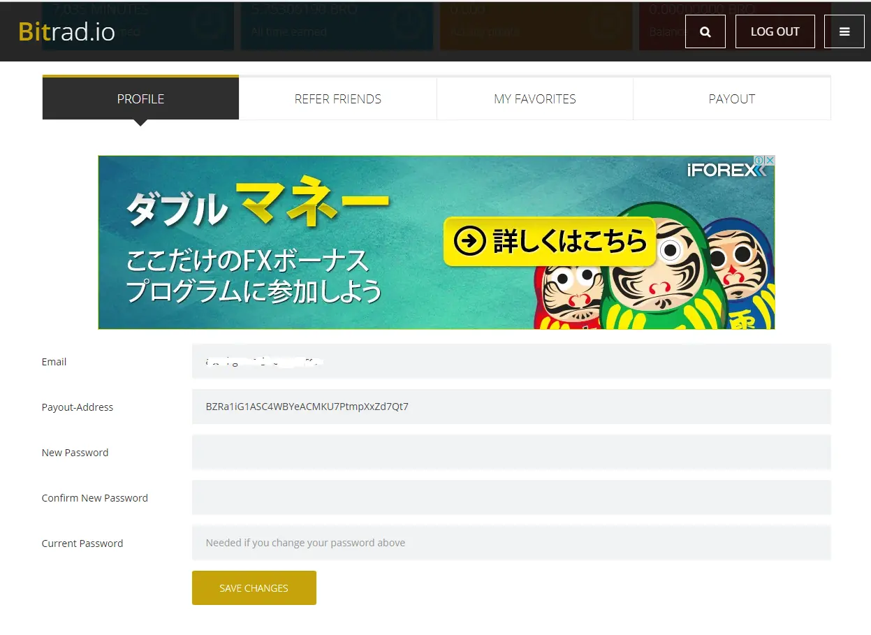Open the MY FAVORITES tab

(535, 98)
